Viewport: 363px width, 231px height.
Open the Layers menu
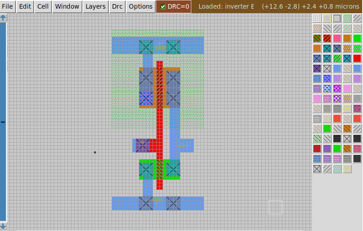95,6
